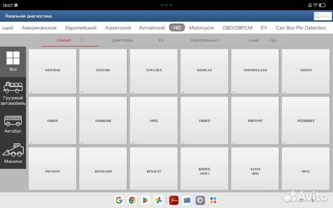Switch to the Motorcycle tab
The height and width of the screenshot is (208, 333).
(201, 28)
